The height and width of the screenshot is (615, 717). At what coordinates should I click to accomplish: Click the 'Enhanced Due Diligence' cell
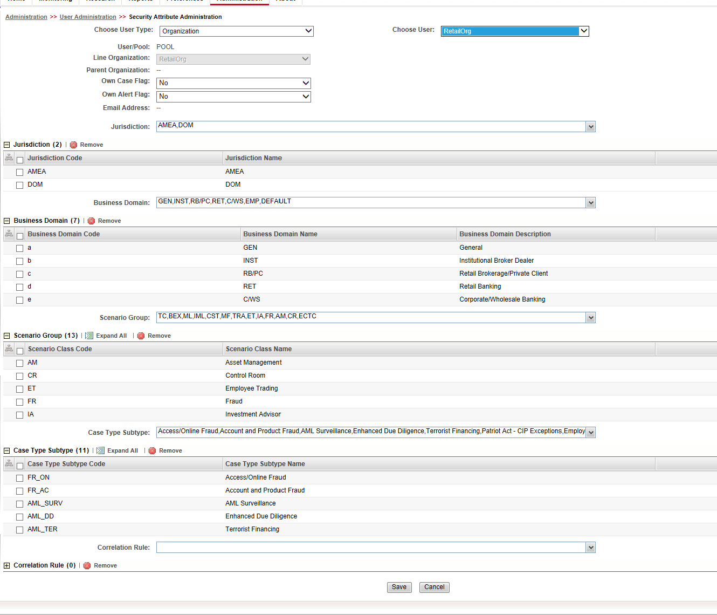(x=261, y=516)
